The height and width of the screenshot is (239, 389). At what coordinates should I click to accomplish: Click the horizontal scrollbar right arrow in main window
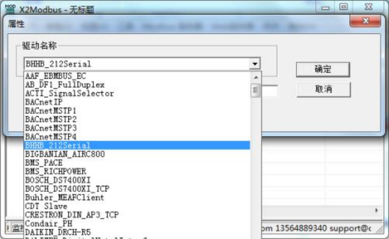coord(376,211)
